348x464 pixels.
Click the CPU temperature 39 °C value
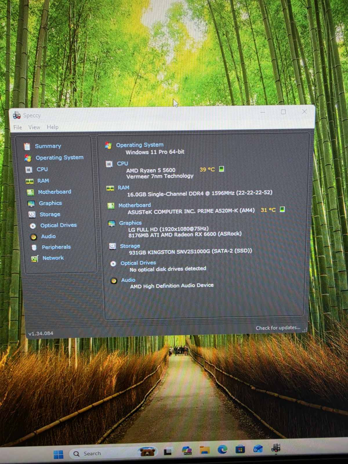207,169
